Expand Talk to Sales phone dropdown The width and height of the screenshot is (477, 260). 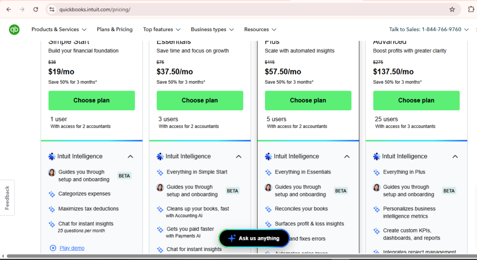pos(429,29)
